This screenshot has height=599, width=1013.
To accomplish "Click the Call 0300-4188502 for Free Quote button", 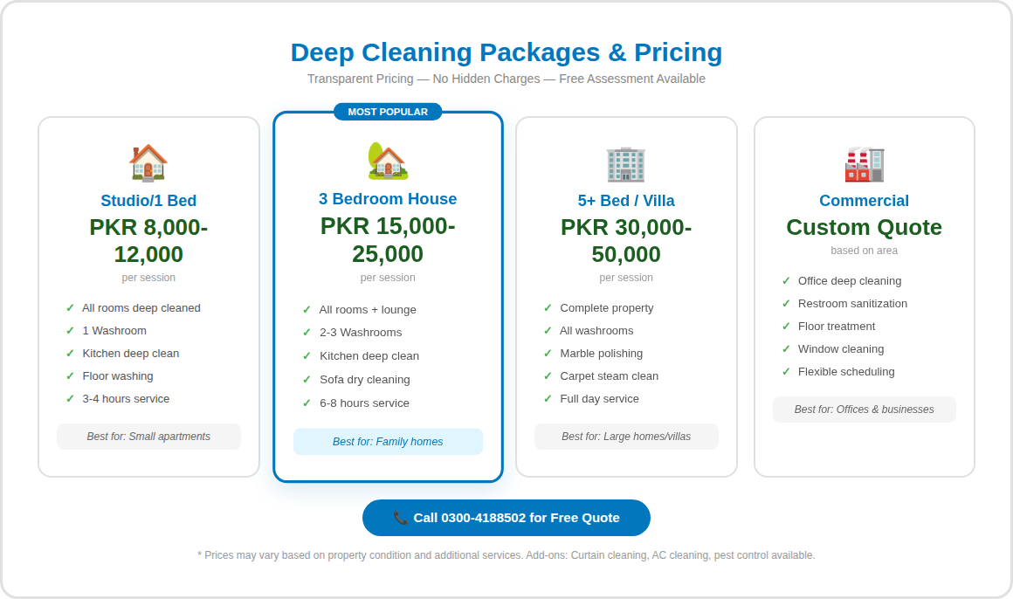I will [x=507, y=517].
